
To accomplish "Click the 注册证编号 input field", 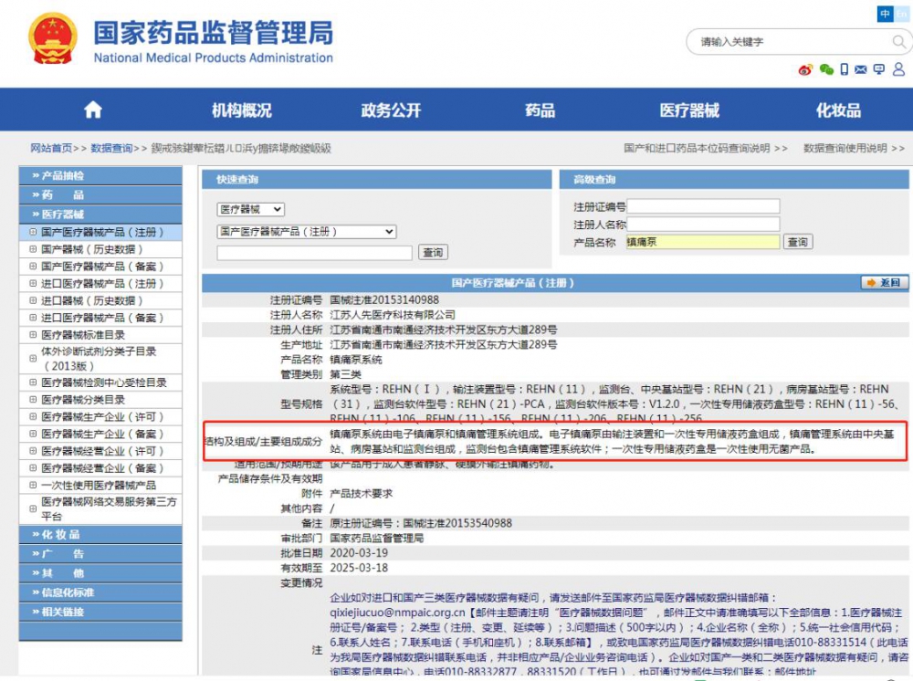I will coord(703,207).
